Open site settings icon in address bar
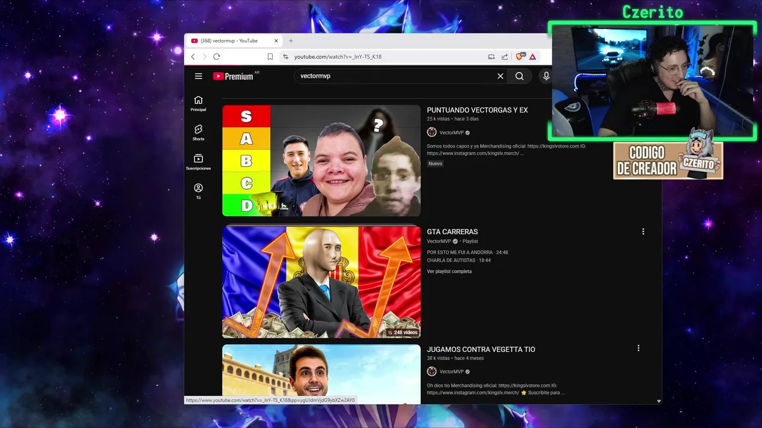 pyautogui.click(x=286, y=56)
